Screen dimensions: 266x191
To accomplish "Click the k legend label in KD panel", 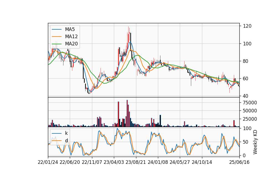I will (x=66, y=133).
